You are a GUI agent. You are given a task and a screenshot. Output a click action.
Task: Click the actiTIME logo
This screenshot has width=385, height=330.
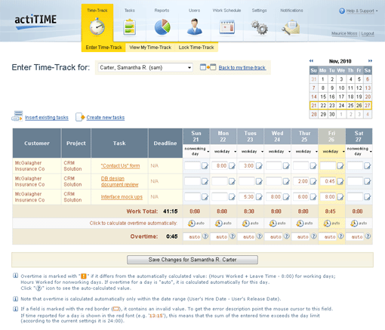(35, 22)
